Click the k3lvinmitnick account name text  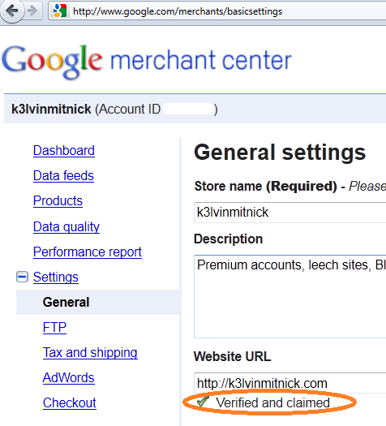51,110
